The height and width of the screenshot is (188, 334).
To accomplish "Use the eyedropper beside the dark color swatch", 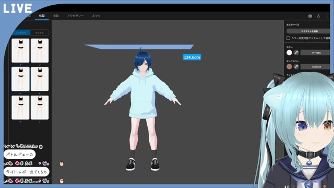I will (296, 67).
